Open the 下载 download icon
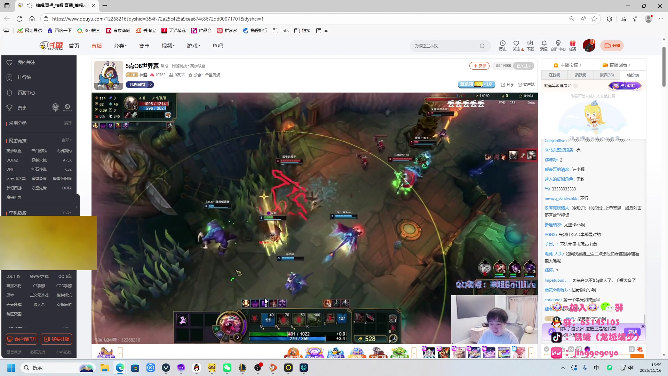 [x=530, y=44]
